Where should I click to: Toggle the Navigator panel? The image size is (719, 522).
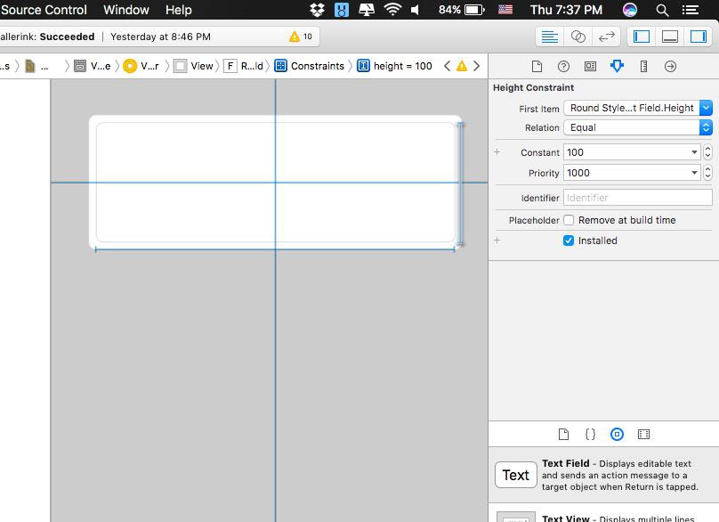click(641, 37)
